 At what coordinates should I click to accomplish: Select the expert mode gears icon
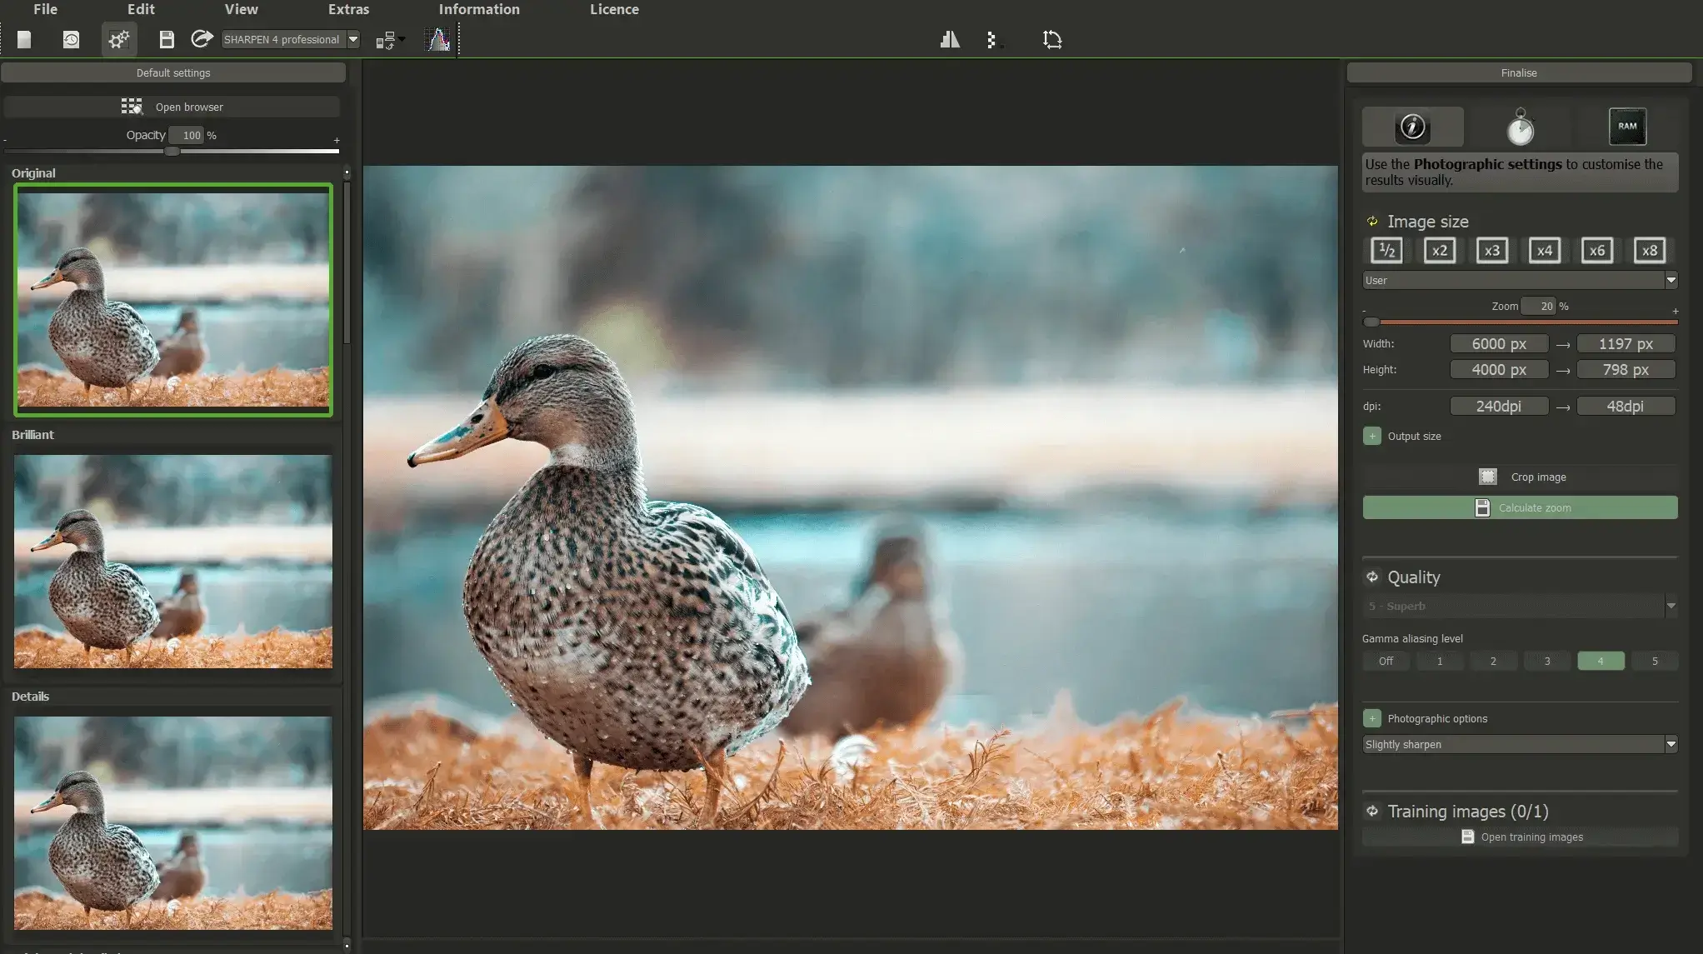pos(119,39)
